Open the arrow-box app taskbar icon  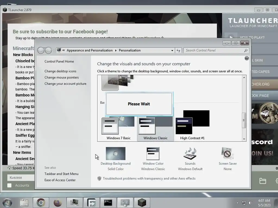click(91, 203)
